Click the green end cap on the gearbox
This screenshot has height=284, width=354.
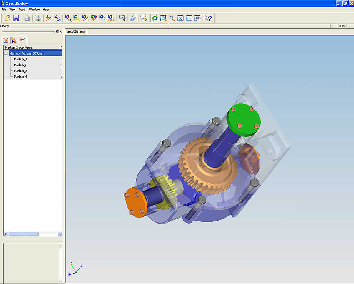pyautogui.click(x=244, y=120)
